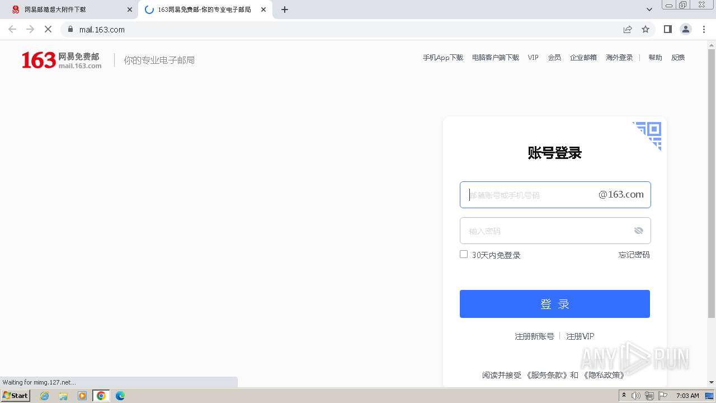Image resolution: width=716 pixels, height=403 pixels.
Task: Open File Explorer from taskbar
Action: point(63,396)
